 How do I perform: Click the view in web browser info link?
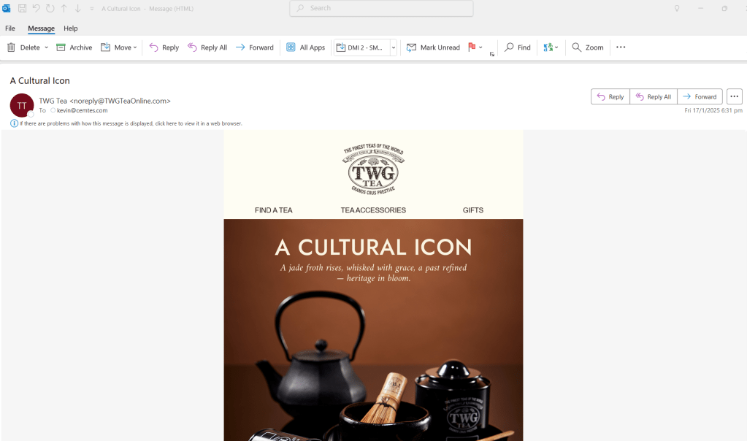coord(131,123)
